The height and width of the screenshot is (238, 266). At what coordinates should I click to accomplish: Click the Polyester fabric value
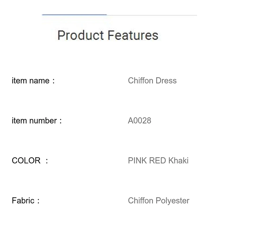click(x=173, y=201)
